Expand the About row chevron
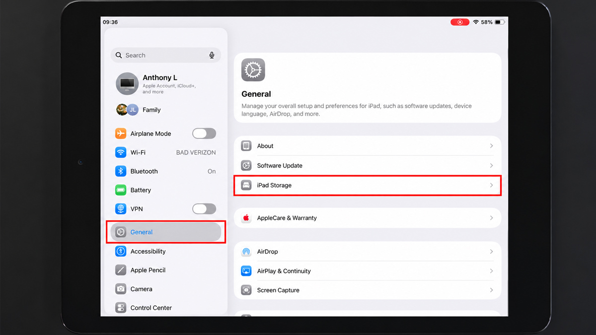 (x=492, y=146)
